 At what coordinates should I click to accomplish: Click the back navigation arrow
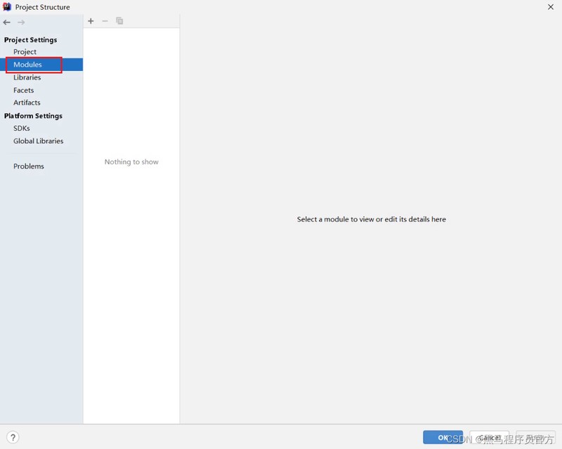[x=7, y=22]
